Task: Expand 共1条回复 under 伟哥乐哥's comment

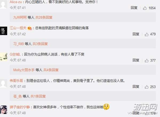Action: [x=38, y=96]
